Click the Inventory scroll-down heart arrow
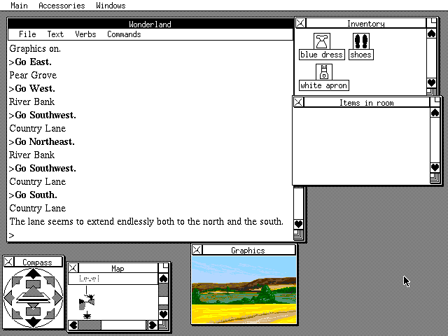Screen dimensions: 448x336 coord(431,83)
